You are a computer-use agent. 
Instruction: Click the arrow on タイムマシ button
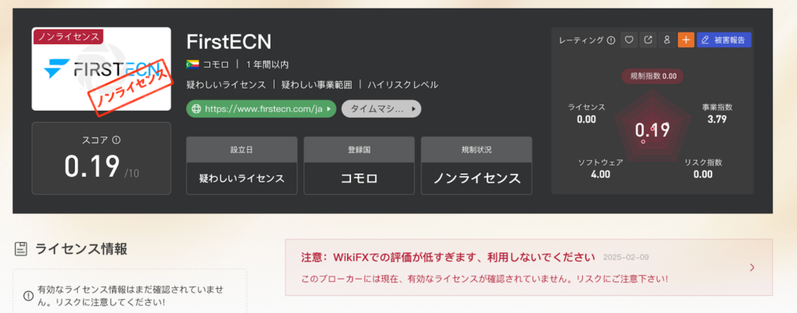414,109
